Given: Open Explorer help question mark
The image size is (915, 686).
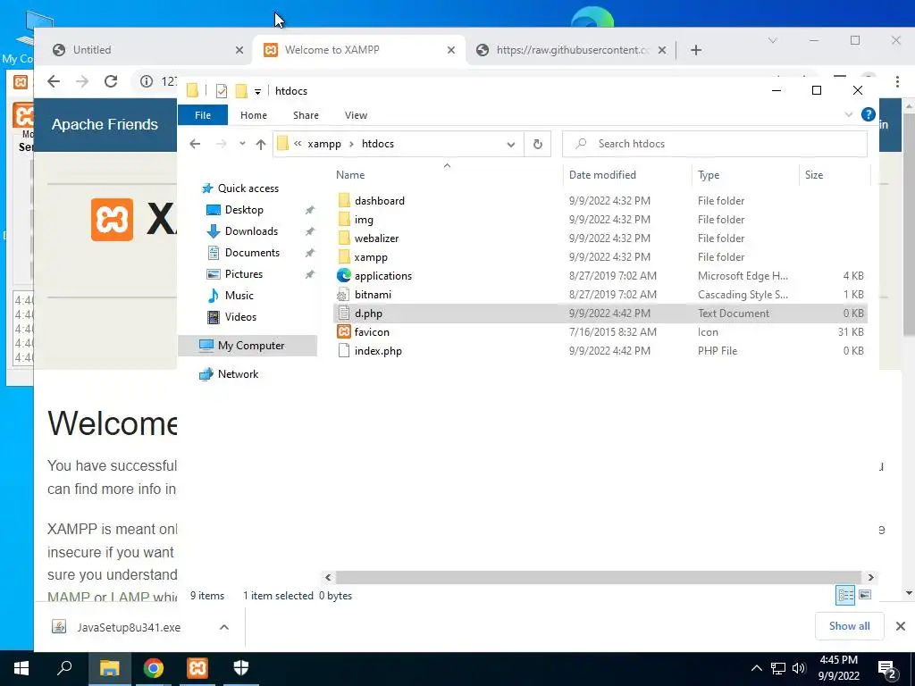Looking at the screenshot, I should coord(868,114).
